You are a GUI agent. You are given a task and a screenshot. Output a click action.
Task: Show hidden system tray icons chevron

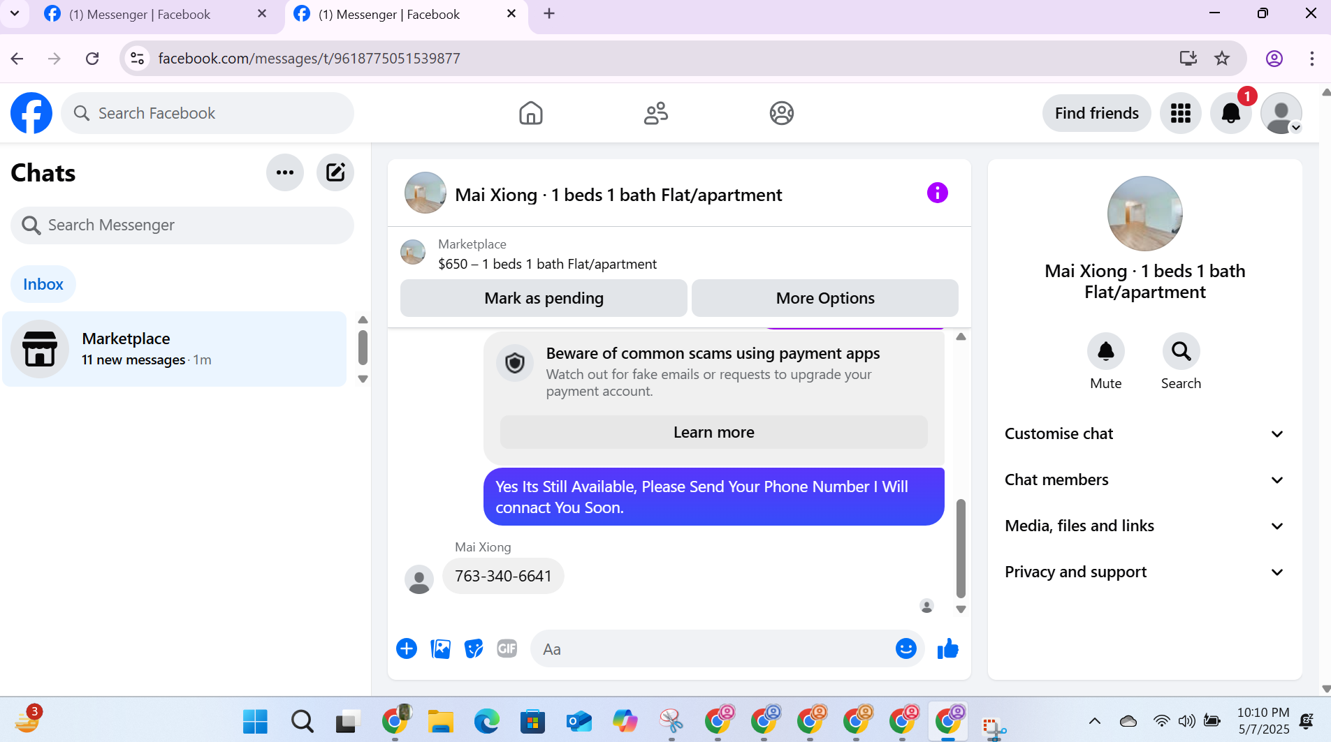[1094, 721]
